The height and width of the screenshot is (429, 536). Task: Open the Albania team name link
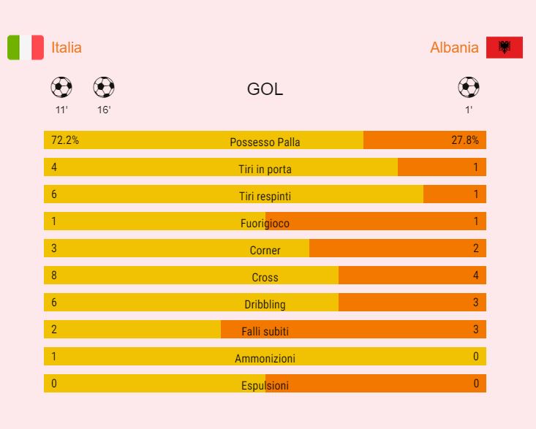point(454,48)
